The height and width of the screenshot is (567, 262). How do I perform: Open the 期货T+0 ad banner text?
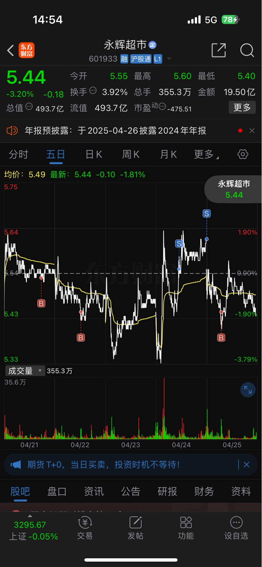point(104,464)
